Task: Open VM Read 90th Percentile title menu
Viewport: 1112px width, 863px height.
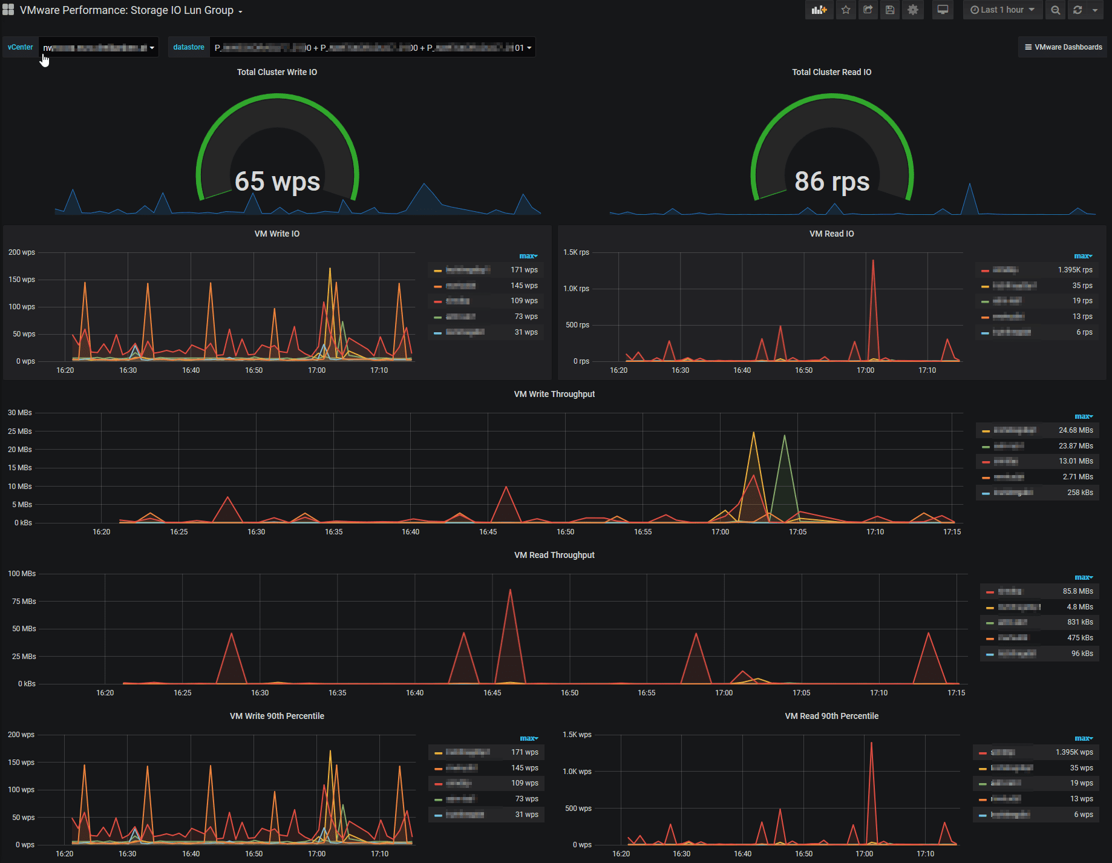Action: [x=832, y=716]
